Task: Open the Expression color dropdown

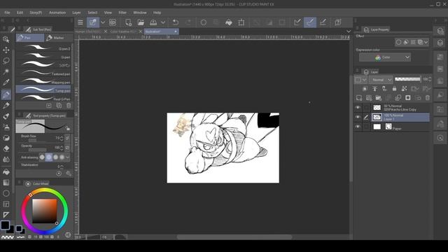Action: pos(385,57)
